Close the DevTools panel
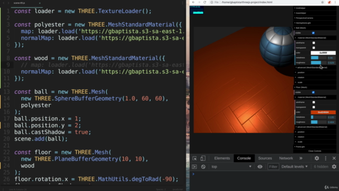339x191 pixels. click(334, 158)
